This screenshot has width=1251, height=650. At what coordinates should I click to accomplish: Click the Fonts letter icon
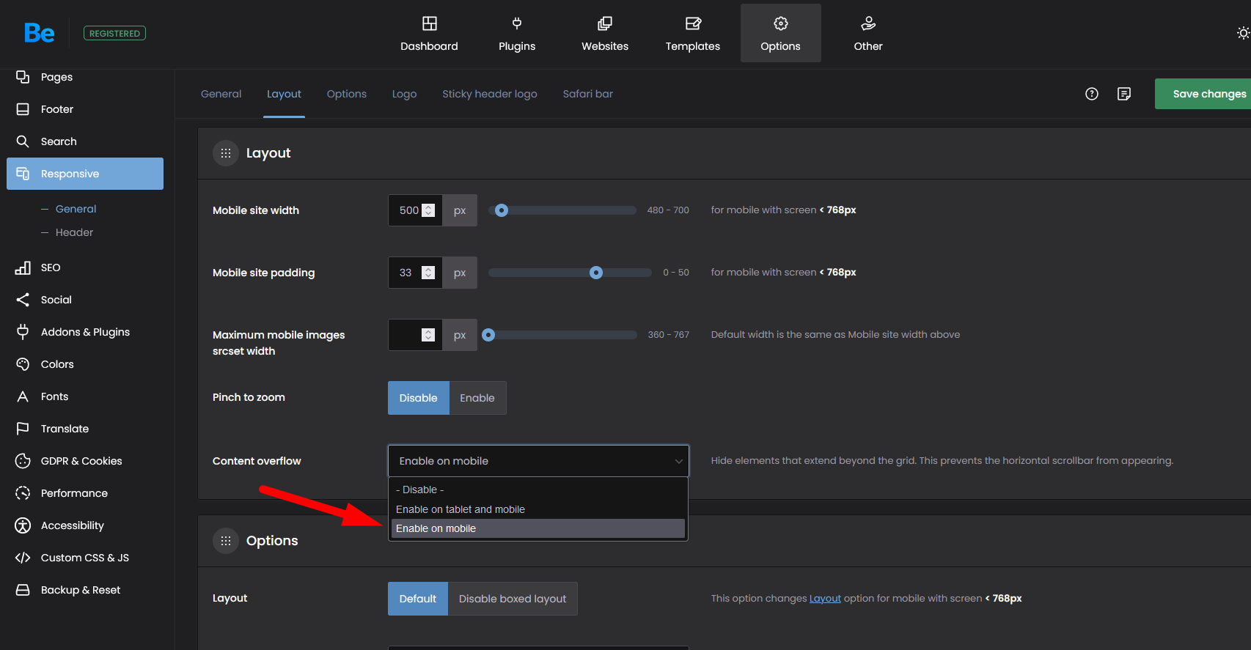[x=23, y=396]
